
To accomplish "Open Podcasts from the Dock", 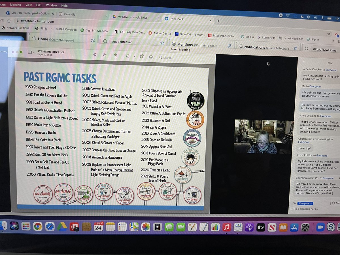I will pyautogui.click(x=249, y=227).
